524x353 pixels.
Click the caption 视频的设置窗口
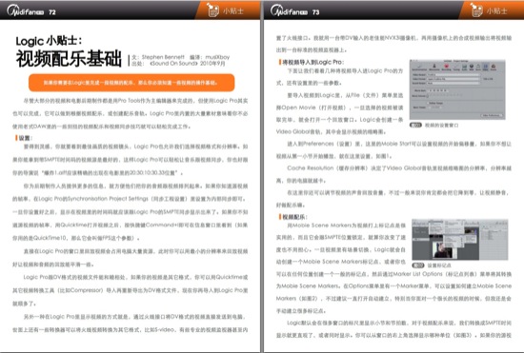click(x=441, y=126)
